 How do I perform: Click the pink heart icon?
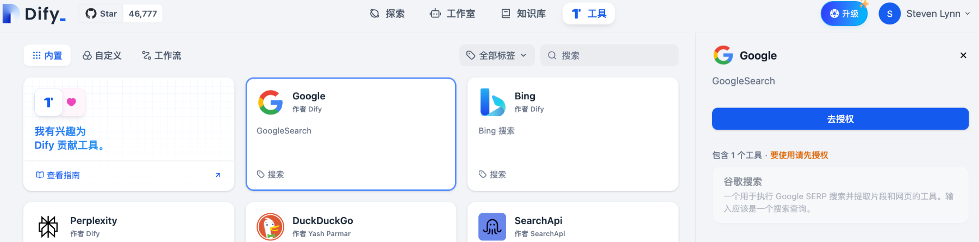tap(72, 102)
